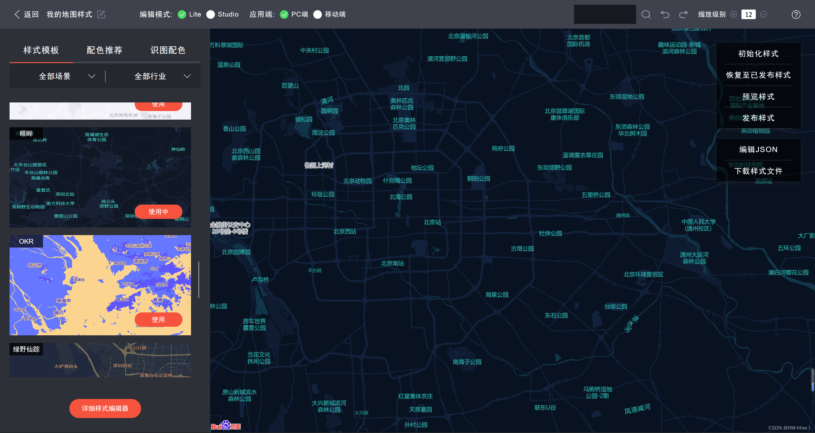This screenshot has height=433, width=815.
Task: Click the back arrow icon
Action: click(x=17, y=14)
